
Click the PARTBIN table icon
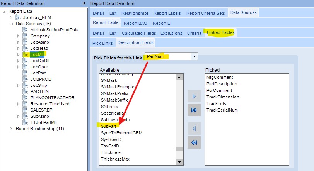[26, 92]
